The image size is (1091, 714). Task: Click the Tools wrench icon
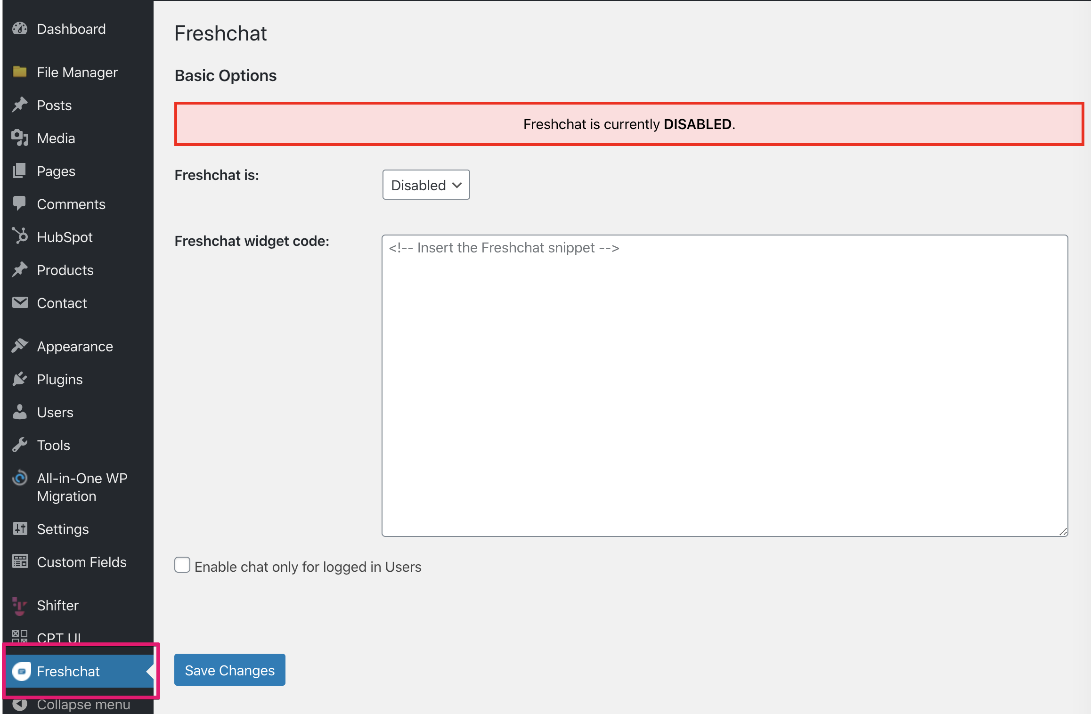coord(20,445)
